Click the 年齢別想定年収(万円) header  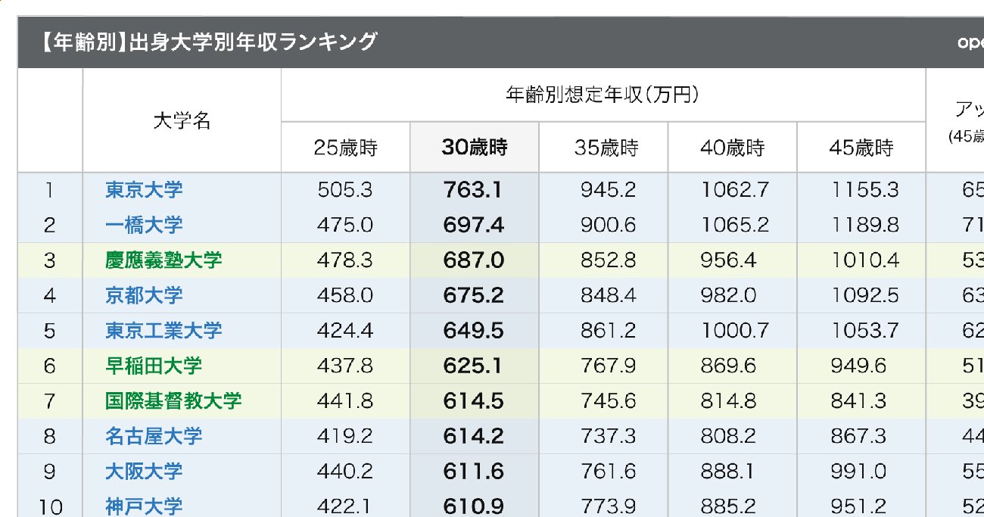[x=603, y=95]
